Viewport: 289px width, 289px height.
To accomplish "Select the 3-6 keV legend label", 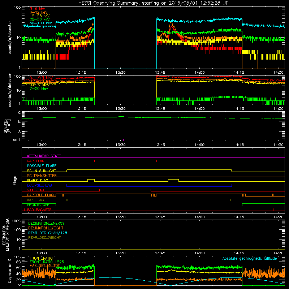I will 38,9.
